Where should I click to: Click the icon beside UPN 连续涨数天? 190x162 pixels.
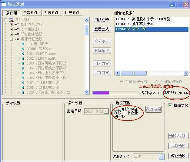[x=23, y=44]
